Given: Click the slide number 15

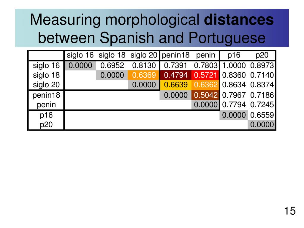Looking at the screenshot, I should coord(290,211).
